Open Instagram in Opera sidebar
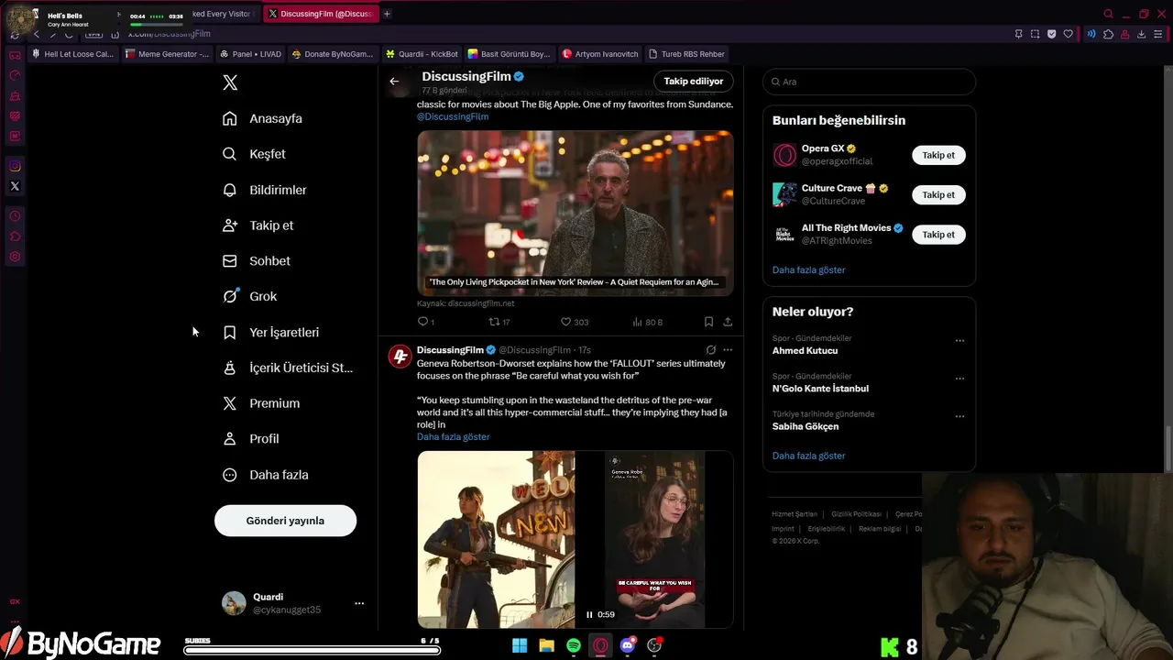The image size is (1173, 660). 15,166
